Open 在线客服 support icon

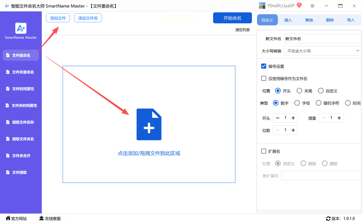pos(41,218)
